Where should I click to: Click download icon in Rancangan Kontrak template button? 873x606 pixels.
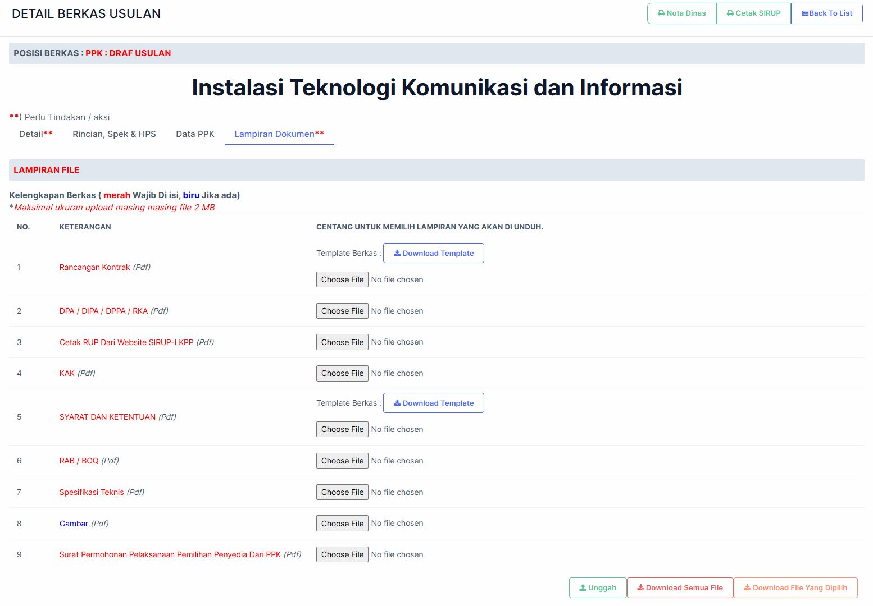tap(397, 253)
